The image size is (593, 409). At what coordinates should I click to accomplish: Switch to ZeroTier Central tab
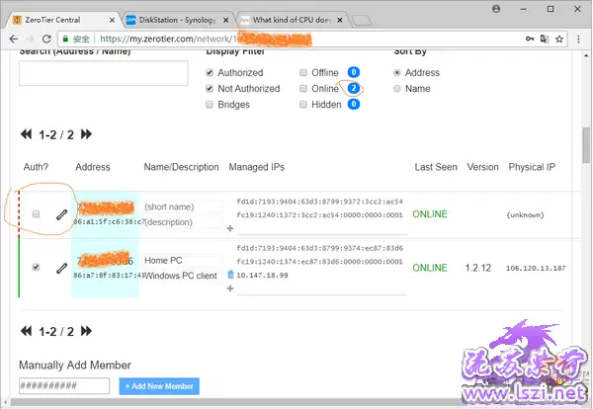pyautogui.click(x=62, y=20)
